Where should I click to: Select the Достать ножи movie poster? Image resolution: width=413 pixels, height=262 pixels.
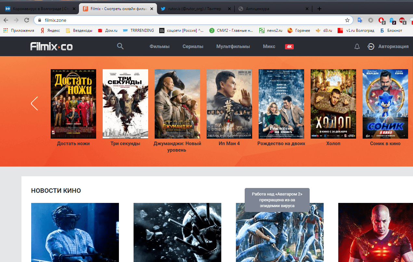(x=73, y=104)
